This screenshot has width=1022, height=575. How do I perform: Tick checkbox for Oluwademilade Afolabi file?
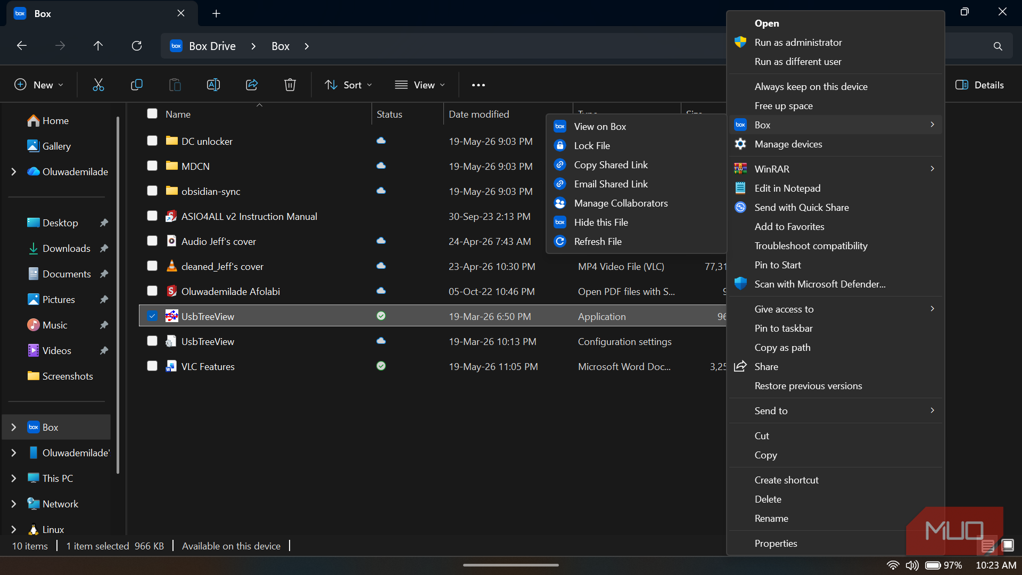click(x=152, y=291)
